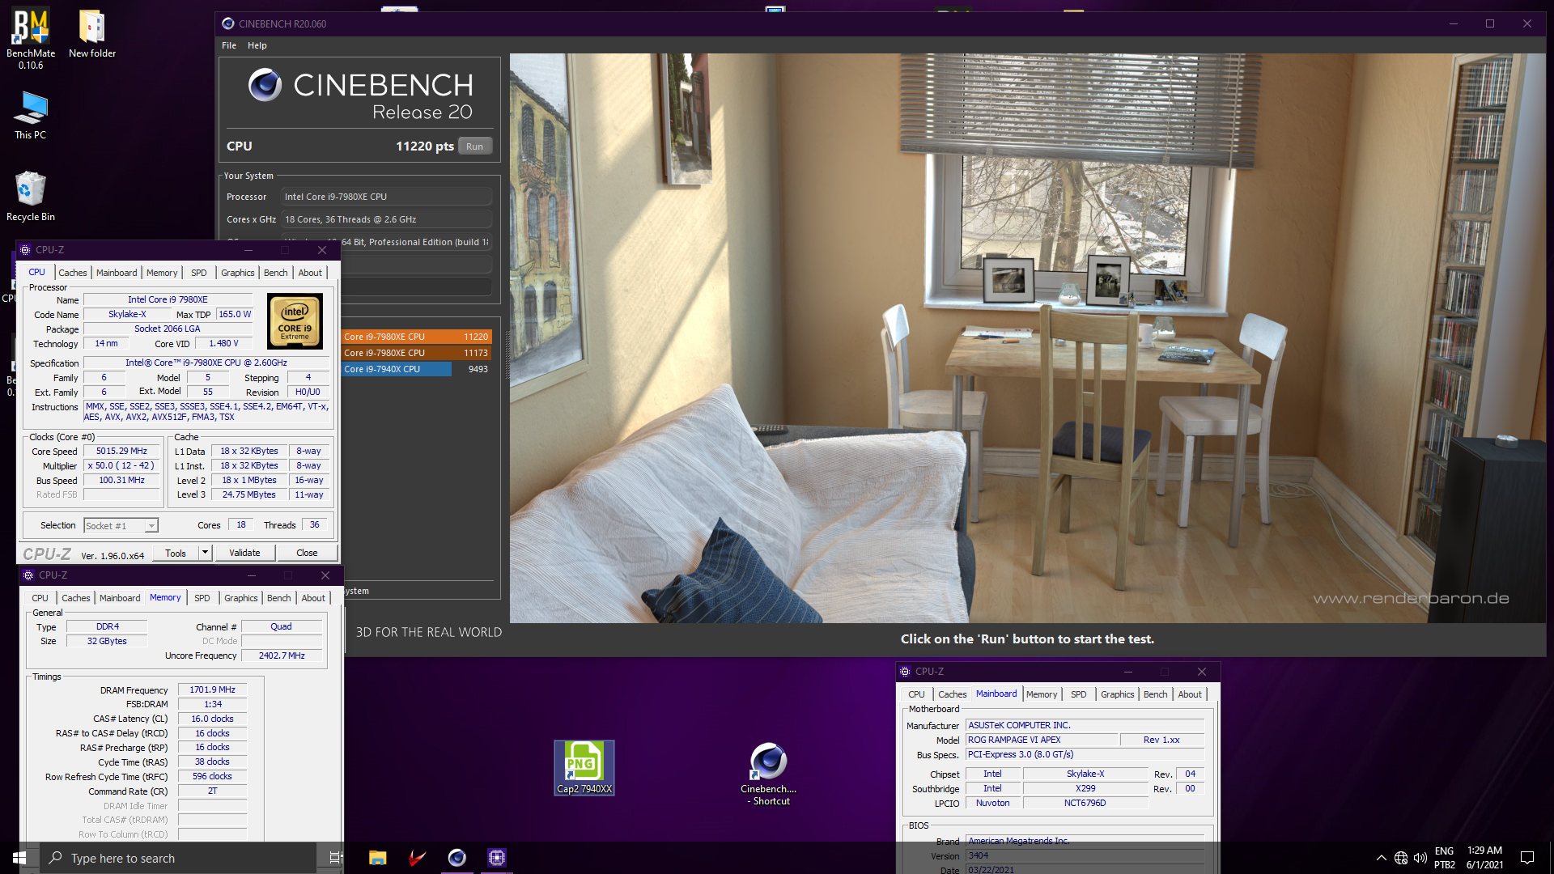1554x874 pixels.
Task: Switch to Memory tab in top CPU-Z window
Action: point(162,273)
